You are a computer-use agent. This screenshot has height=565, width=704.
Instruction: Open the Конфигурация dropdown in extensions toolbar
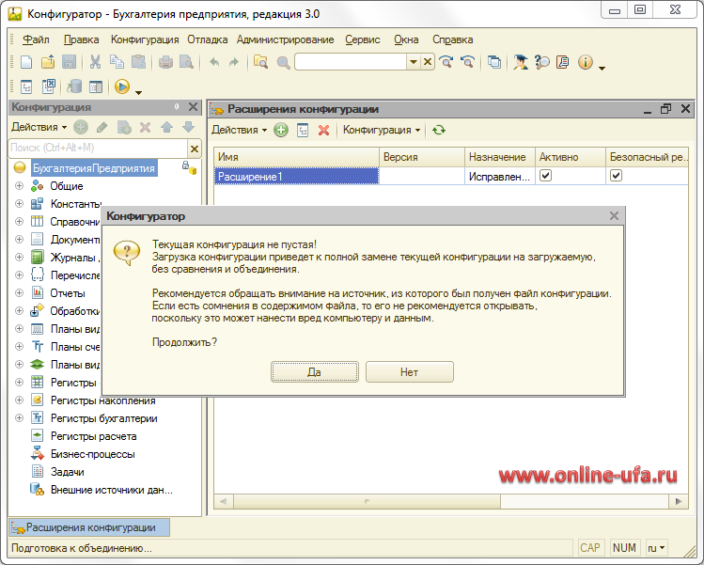click(x=382, y=131)
